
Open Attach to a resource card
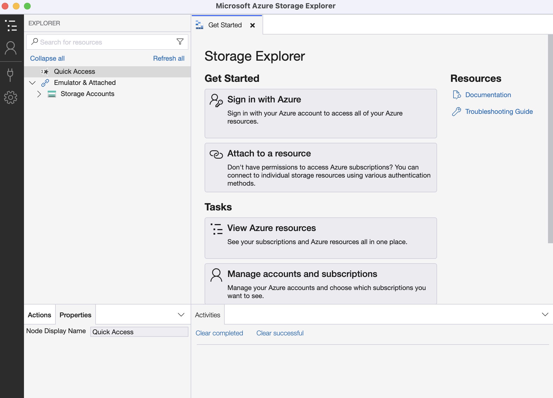pos(321,168)
